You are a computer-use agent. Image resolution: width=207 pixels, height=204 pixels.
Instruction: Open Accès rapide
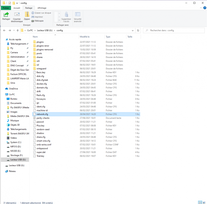15,39
